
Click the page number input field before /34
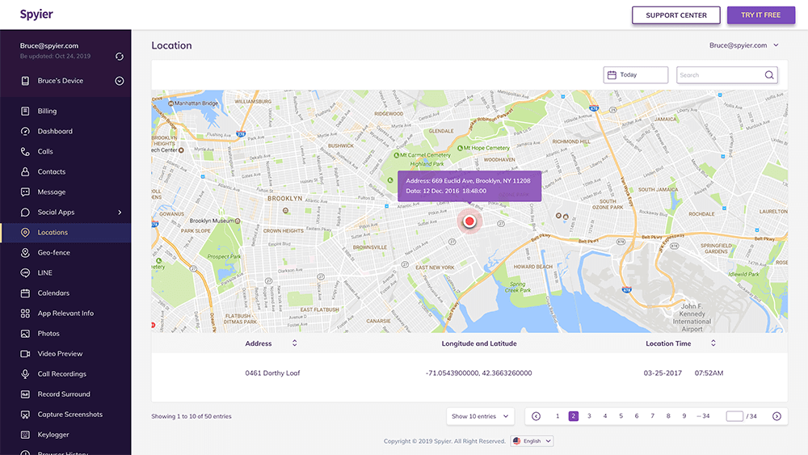(734, 416)
